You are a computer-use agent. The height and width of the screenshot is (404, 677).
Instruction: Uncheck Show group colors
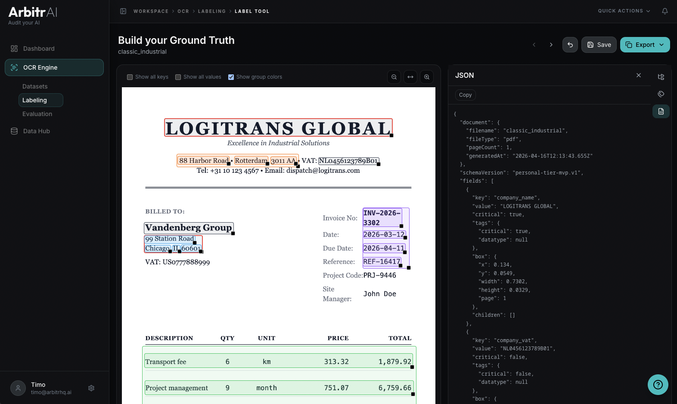coord(231,77)
